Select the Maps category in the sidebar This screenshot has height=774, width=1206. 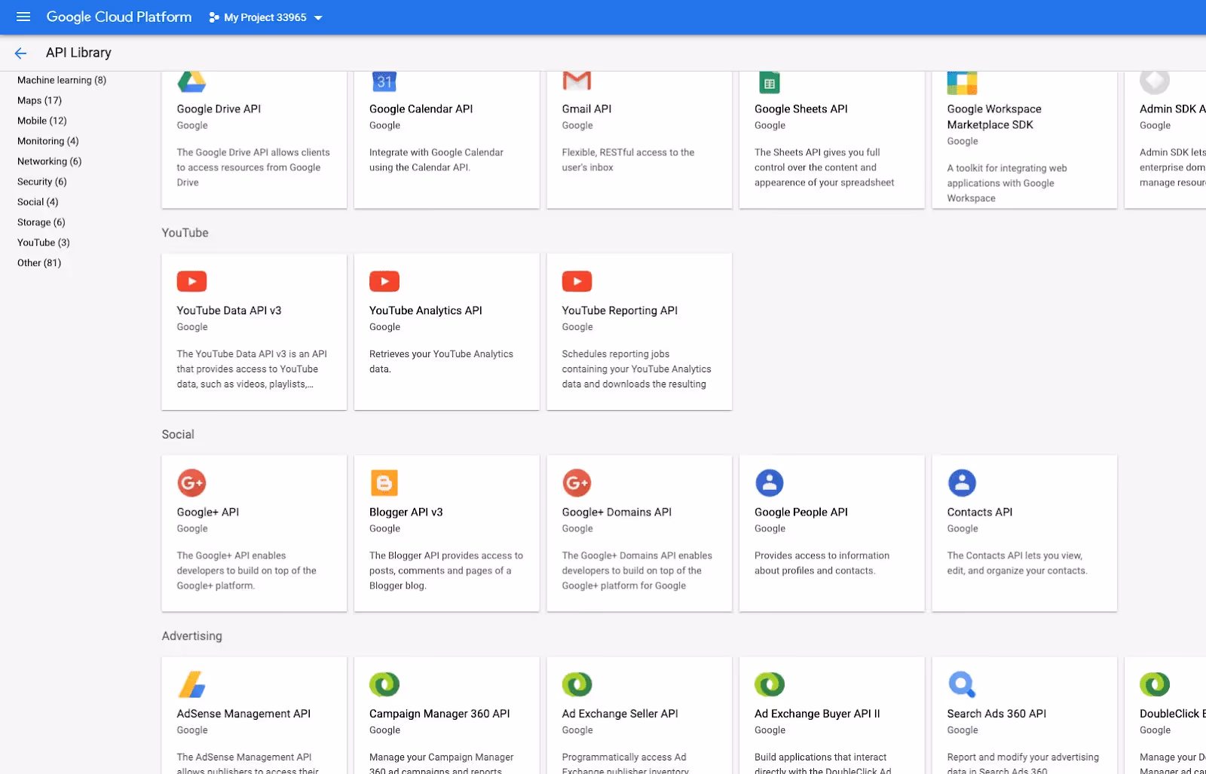point(38,100)
